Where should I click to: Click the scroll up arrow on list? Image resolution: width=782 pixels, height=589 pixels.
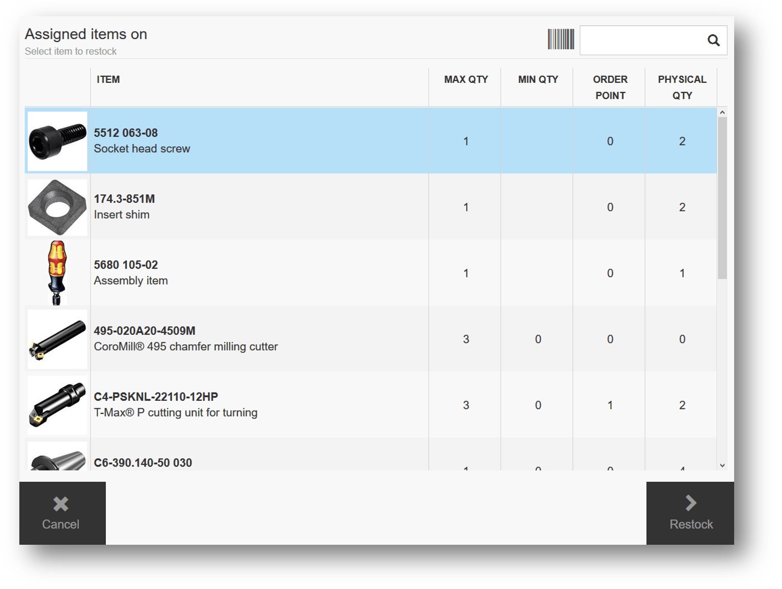(x=722, y=112)
